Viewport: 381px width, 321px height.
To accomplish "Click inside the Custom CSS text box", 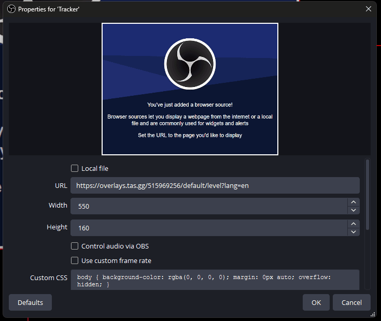I will [215, 280].
